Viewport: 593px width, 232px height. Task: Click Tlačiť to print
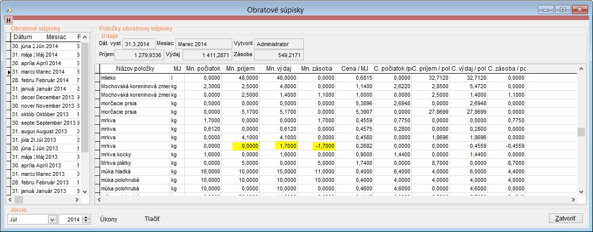[x=152, y=219]
